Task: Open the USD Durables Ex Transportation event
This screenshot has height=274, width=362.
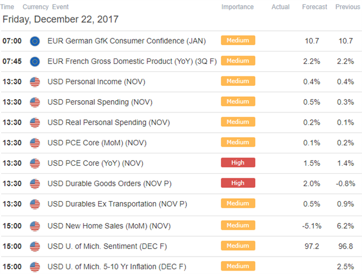Action: (117, 204)
